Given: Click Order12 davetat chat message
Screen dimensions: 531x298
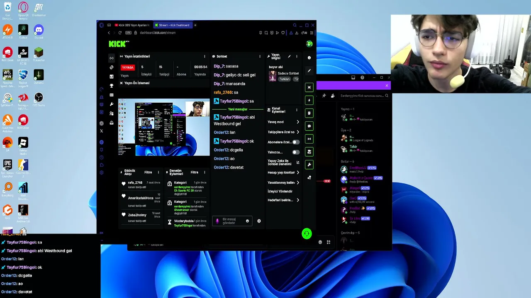Looking at the screenshot, I should 229,168.
